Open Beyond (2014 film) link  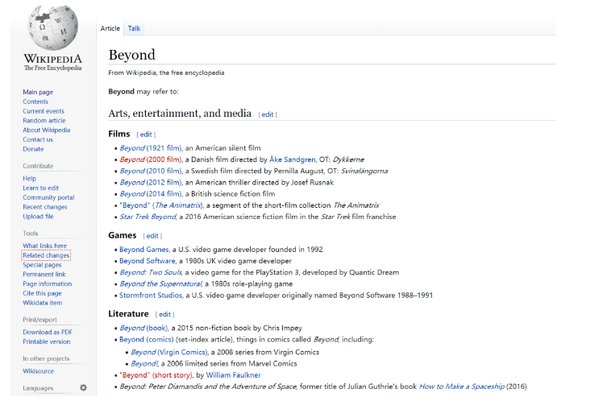[x=151, y=194]
